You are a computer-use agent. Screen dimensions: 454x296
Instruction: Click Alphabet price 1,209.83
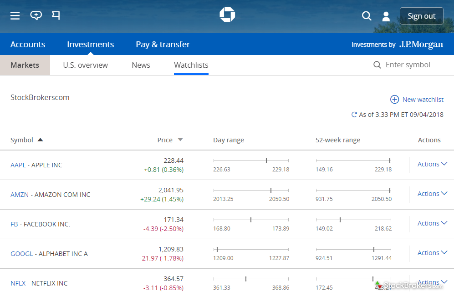coord(171,249)
